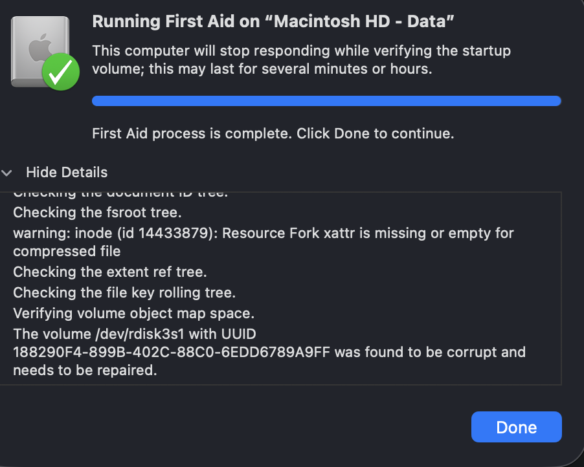Click the '/dev/rdisk3s1 with UUID' log line

click(135, 334)
